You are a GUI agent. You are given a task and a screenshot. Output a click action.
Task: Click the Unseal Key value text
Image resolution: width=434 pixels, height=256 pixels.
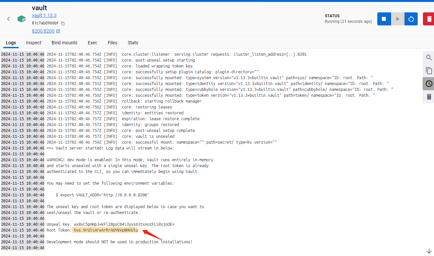[x=124, y=224]
